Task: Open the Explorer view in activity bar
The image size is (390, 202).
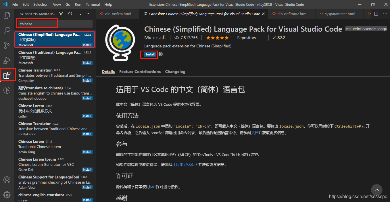Action: [x=7, y=16]
